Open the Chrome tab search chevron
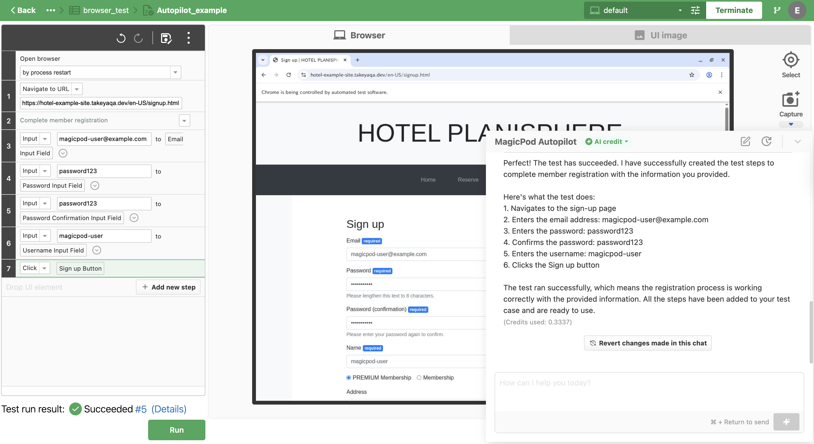The image size is (814, 444). 263,60
